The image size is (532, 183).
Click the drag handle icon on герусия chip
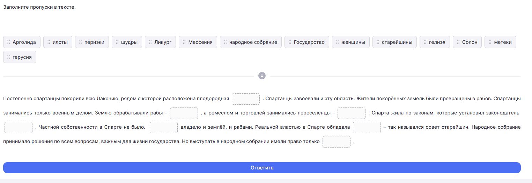tap(9, 57)
